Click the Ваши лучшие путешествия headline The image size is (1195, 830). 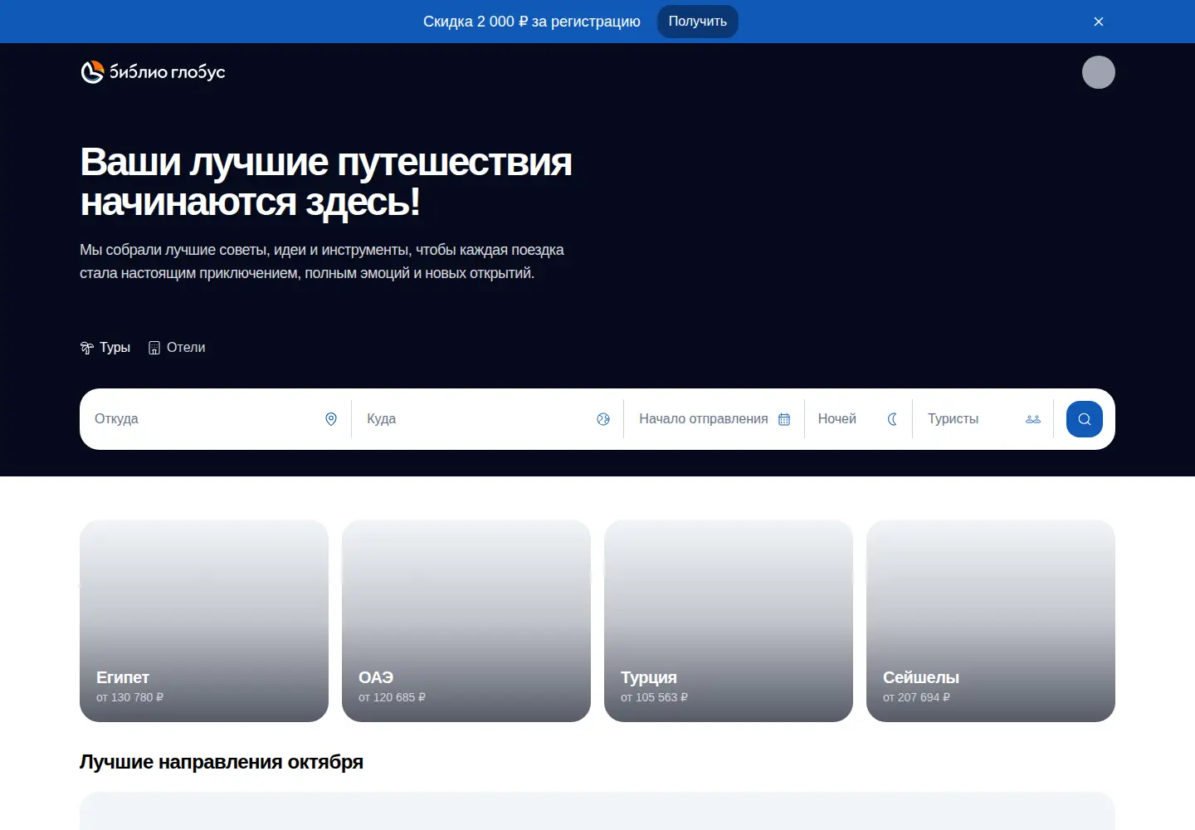326,182
